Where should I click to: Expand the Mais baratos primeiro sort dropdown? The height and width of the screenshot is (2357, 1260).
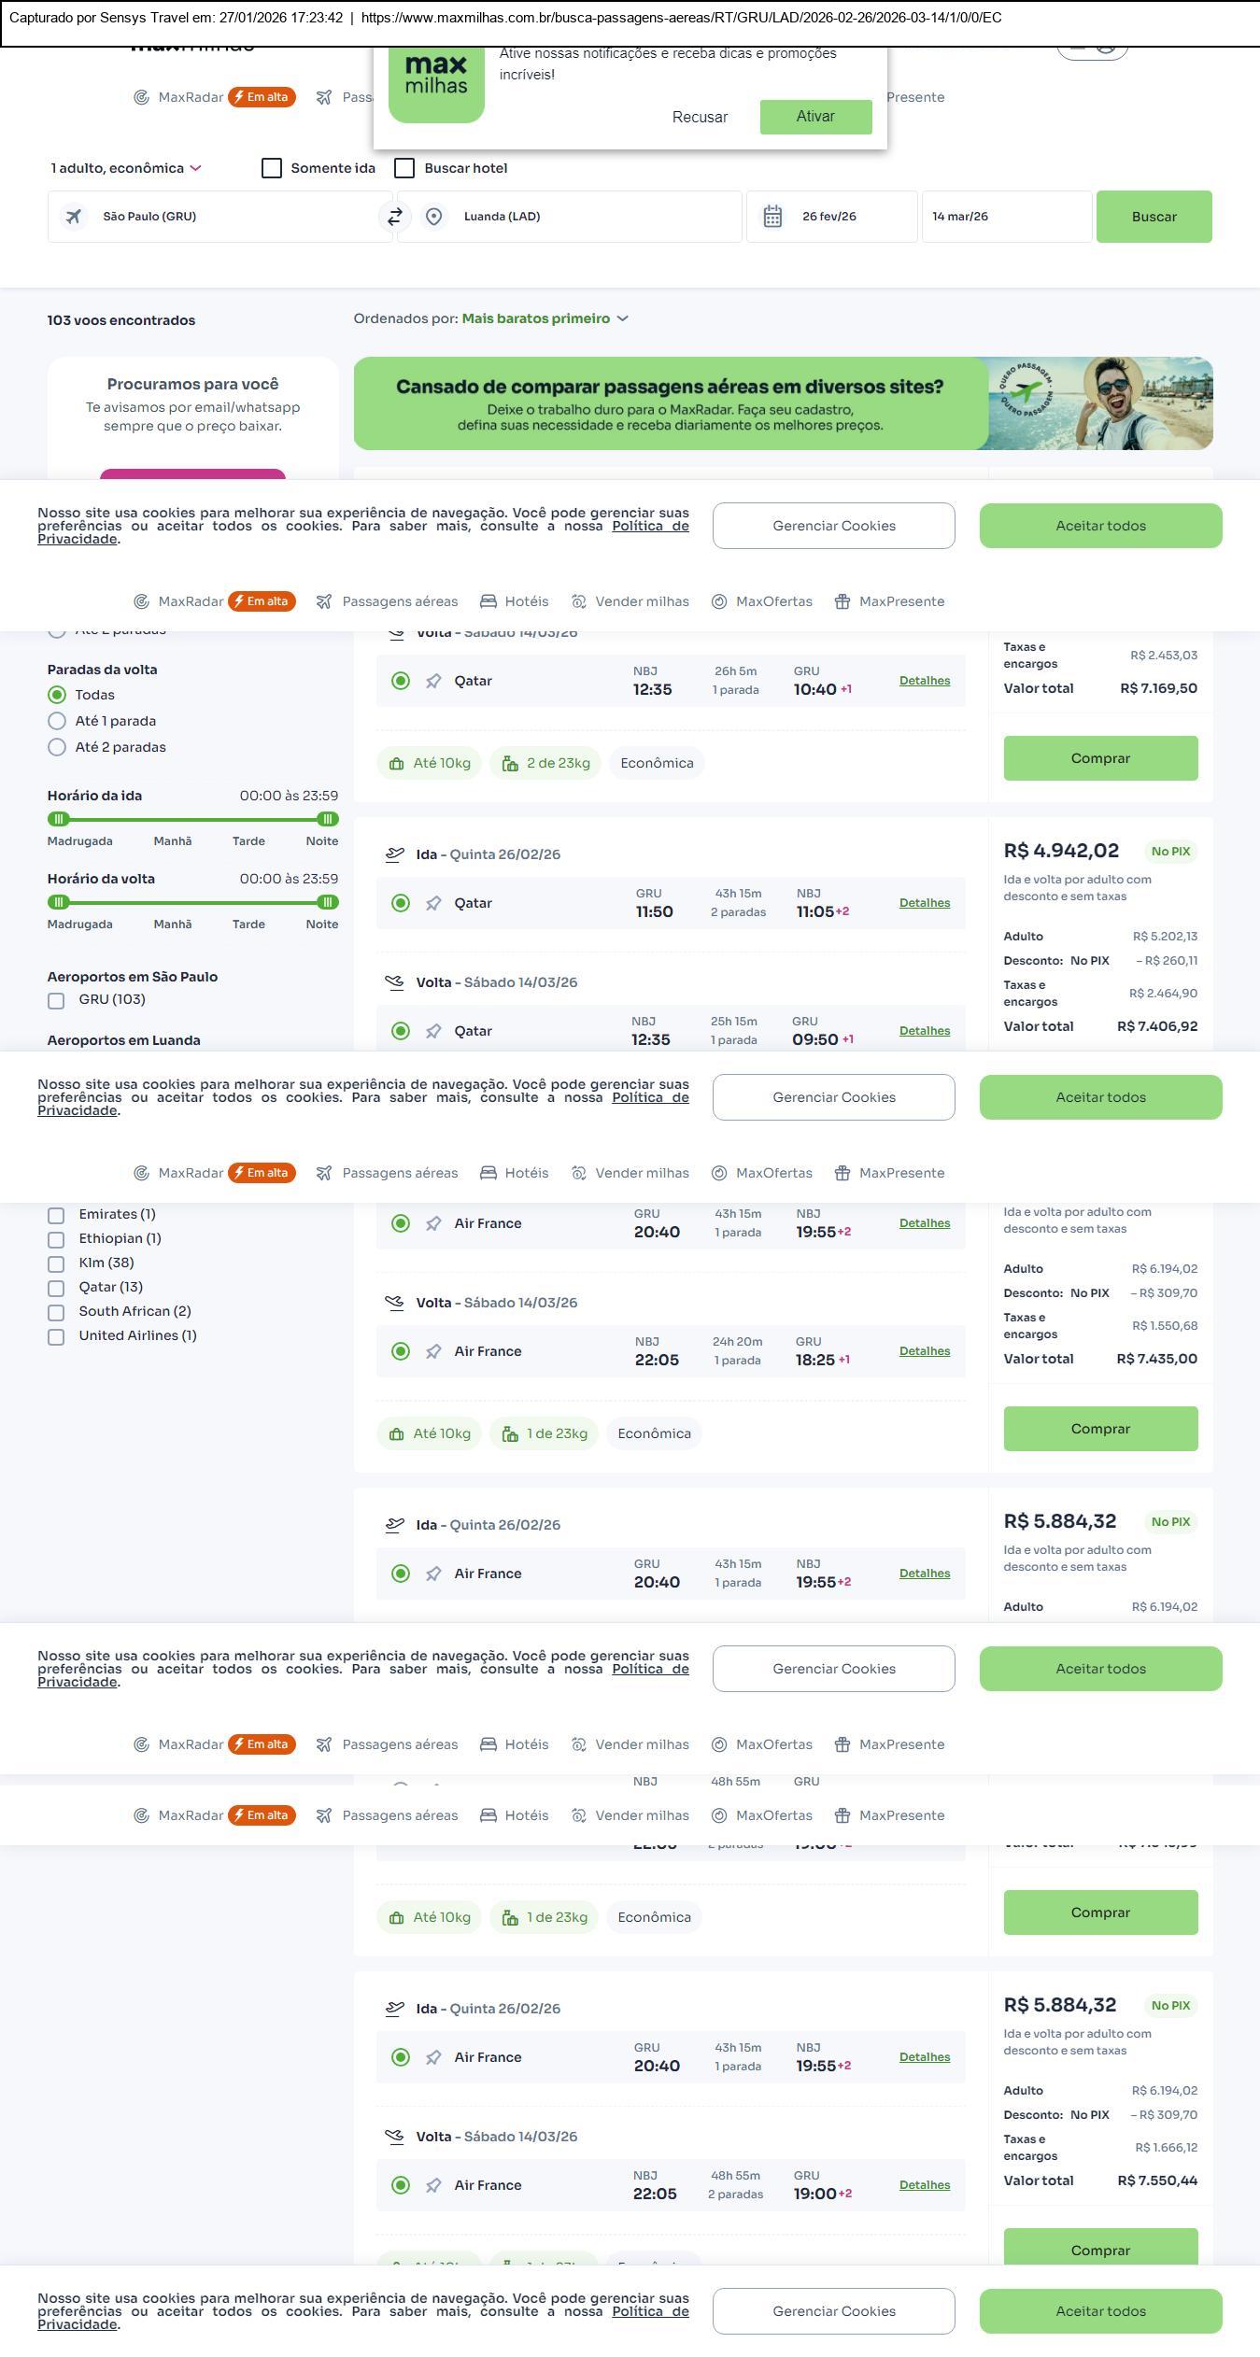click(x=545, y=318)
